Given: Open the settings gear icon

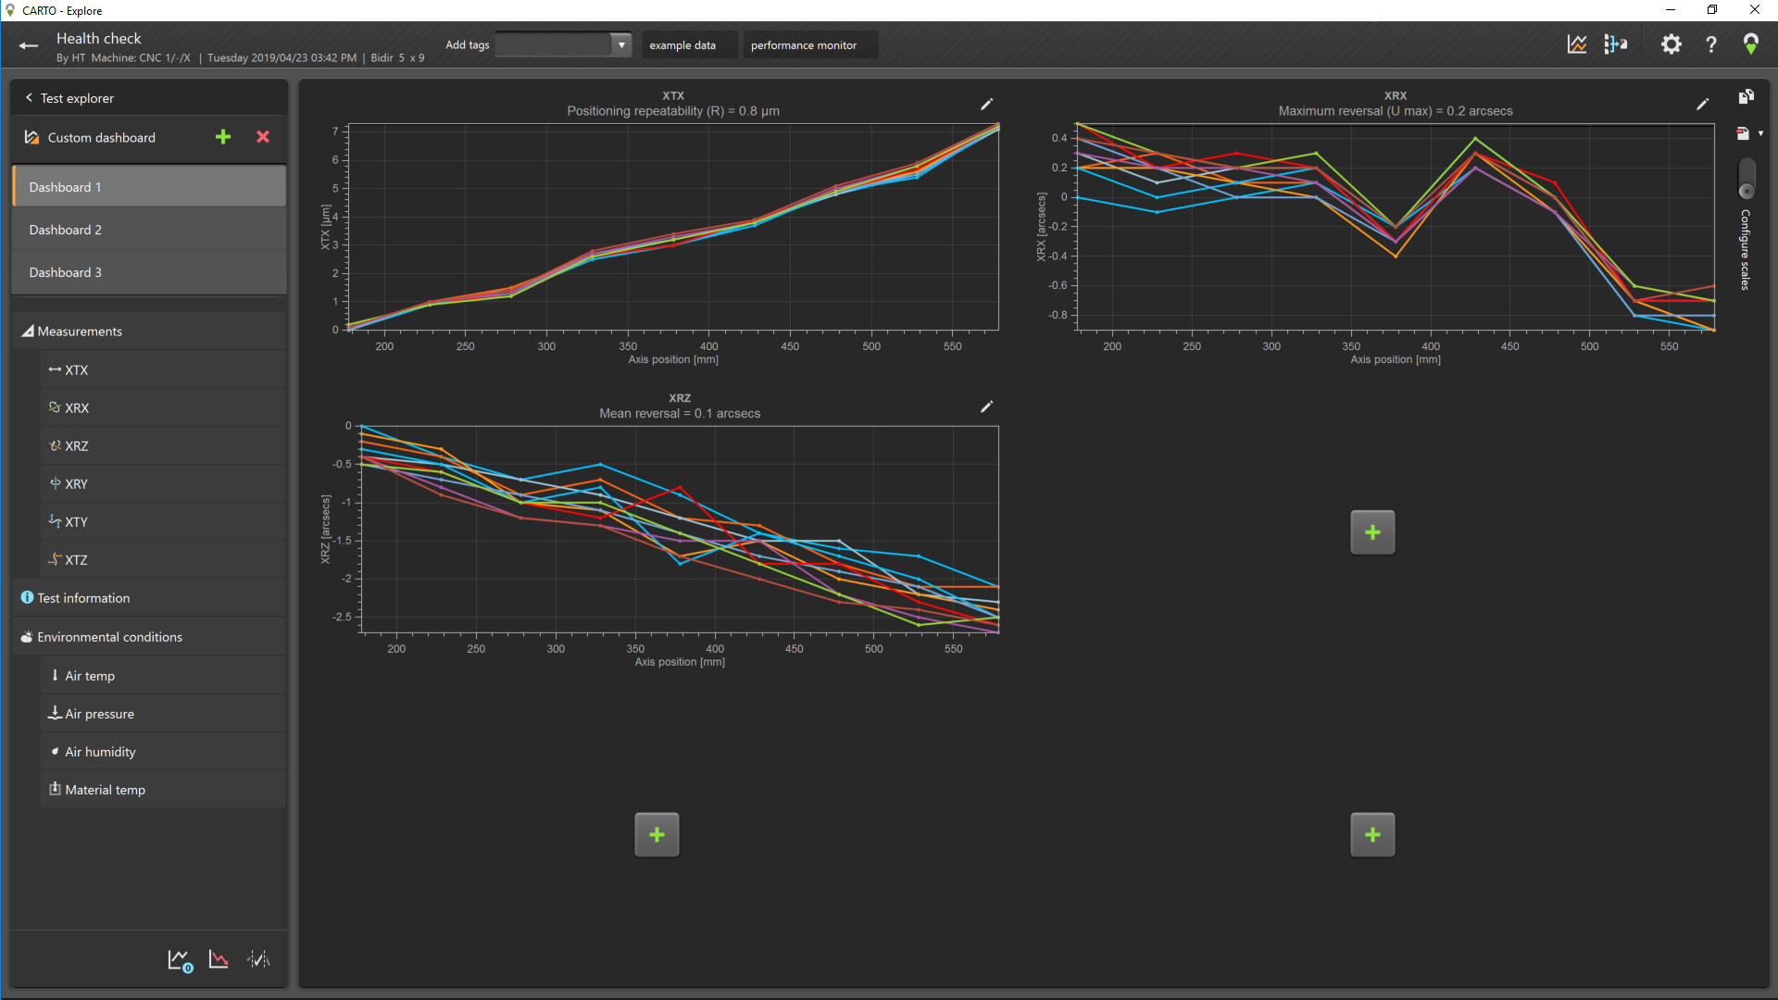Looking at the screenshot, I should [1671, 44].
